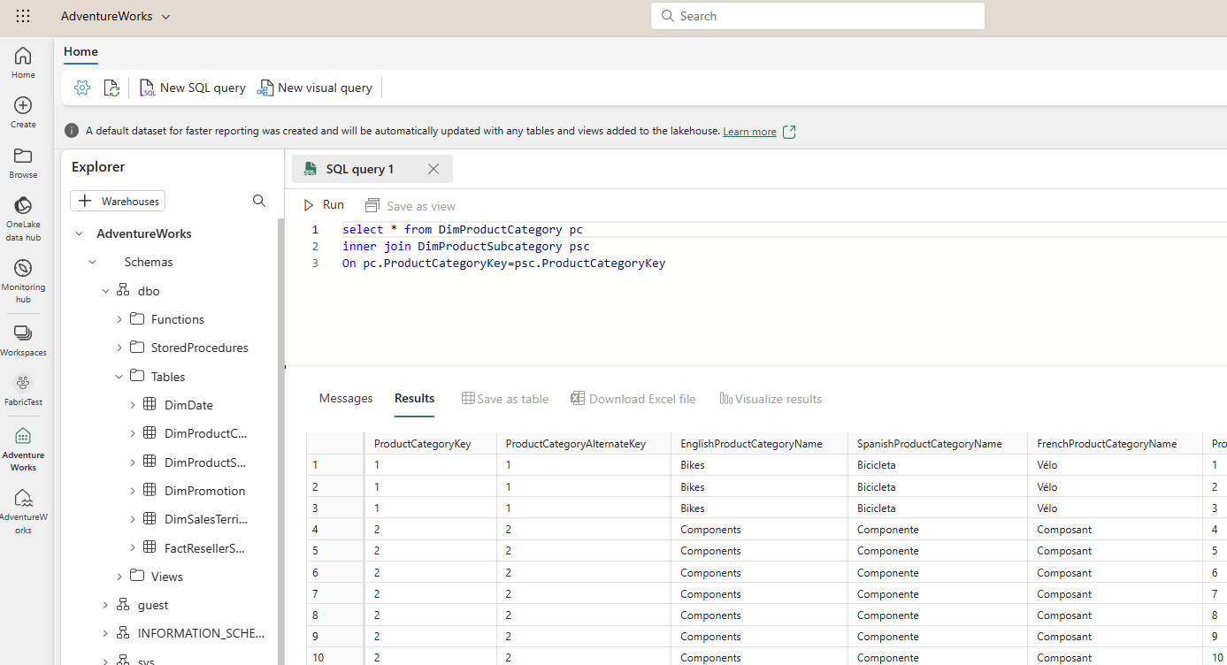Open the app launcher grid icon
The image size is (1227, 665).
point(23,16)
